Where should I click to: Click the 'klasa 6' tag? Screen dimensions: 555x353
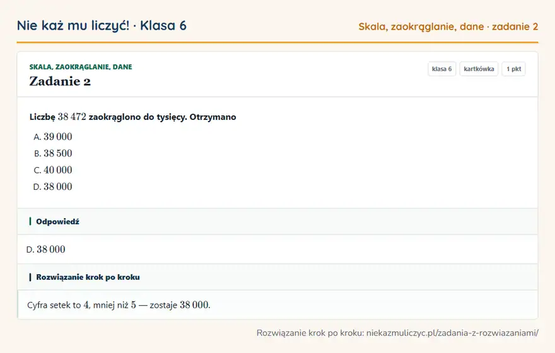click(x=441, y=69)
